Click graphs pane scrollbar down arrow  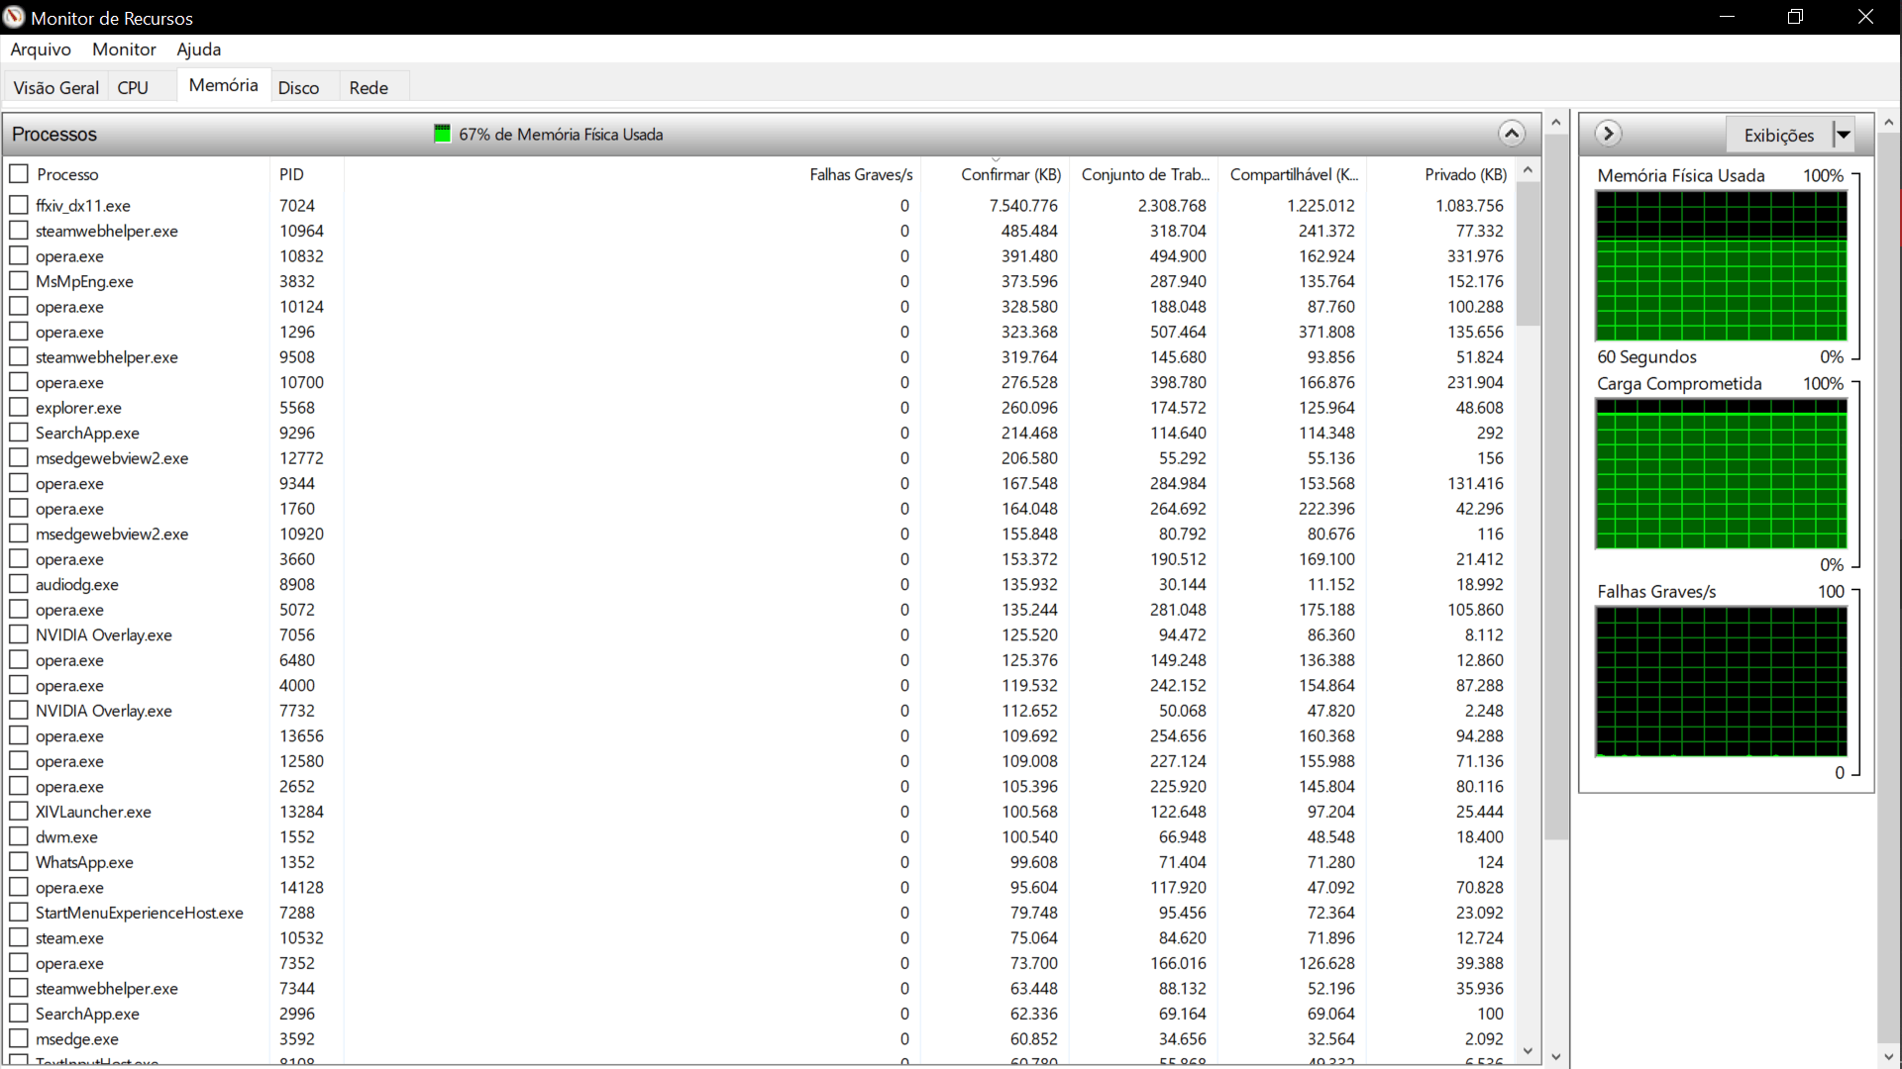1889,1056
